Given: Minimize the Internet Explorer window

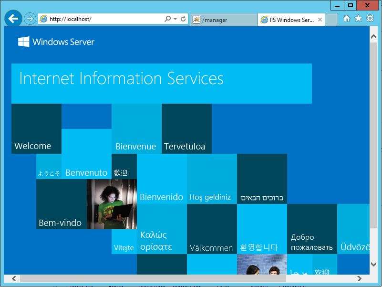Looking at the screenshot, I should 337,5.
